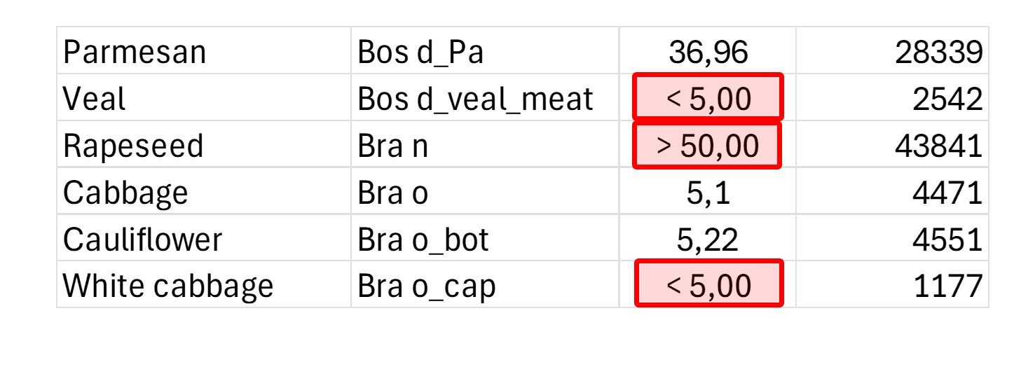This screenshot has width=1021, height=367.
Task: Click the 28339 number cell
Action: [891, 53]
